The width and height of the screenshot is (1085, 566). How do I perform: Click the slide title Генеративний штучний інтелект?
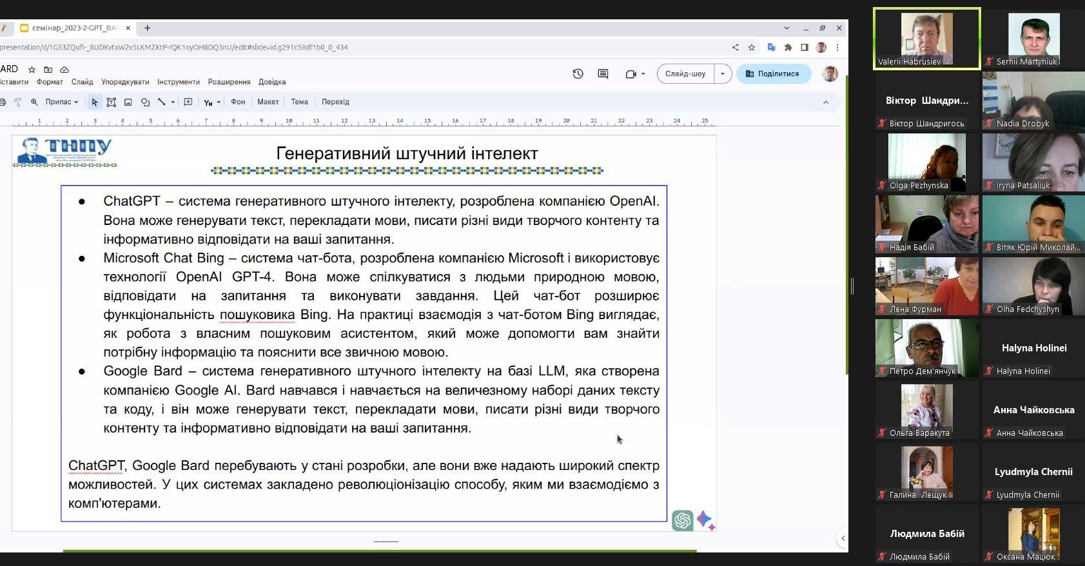click(407, 153)
